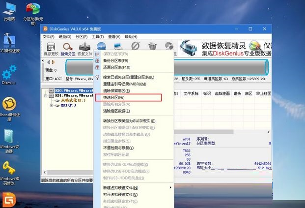Click the partition table scroll-right arrow
The height and width of the screenshot is (208, 305).
(269, 132)
